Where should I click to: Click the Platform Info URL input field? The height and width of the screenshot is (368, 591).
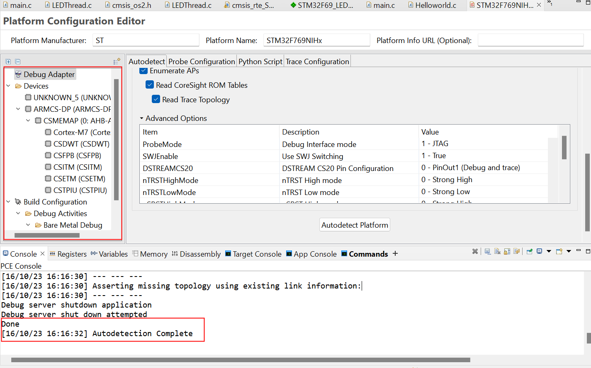[x=530, y=41]
